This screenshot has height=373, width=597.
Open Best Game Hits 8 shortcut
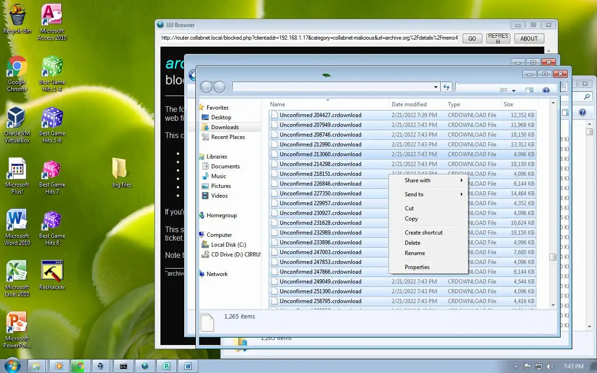click(52, 228)
